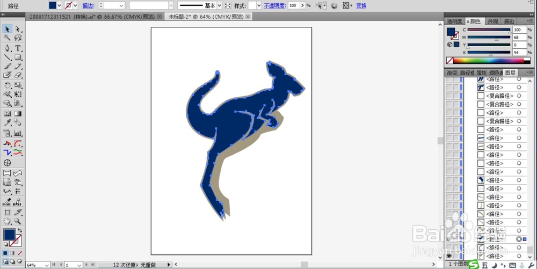Enable Draw Behind mode
Image resolution: width=537 pixels, height=269 pixels.
[12, 261]
